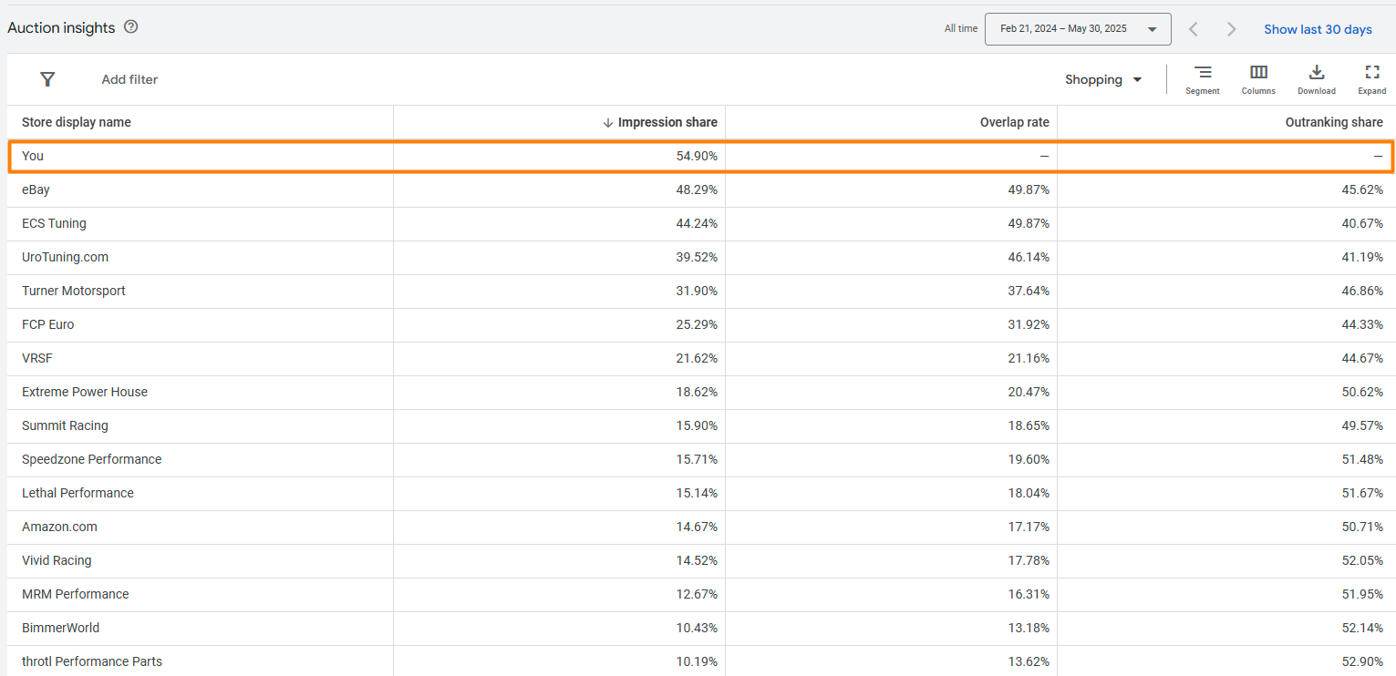Click Summit Racing overlap rate 18.65%
Viewport: 1396px width, 676px height.
point(1029,425)
